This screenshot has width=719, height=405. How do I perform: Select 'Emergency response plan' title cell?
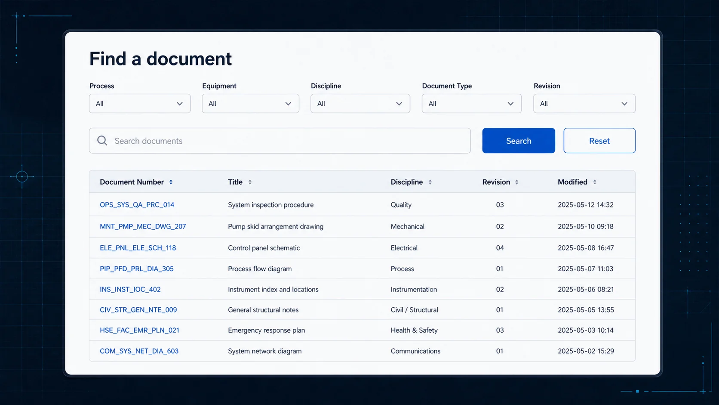click(266, 330)
